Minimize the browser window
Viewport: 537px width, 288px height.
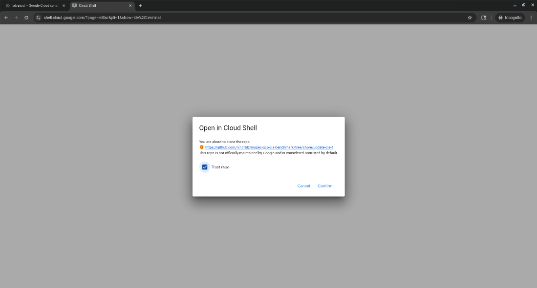pos(515,5)
